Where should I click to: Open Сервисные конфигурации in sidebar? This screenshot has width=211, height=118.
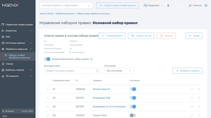[18, 24]
